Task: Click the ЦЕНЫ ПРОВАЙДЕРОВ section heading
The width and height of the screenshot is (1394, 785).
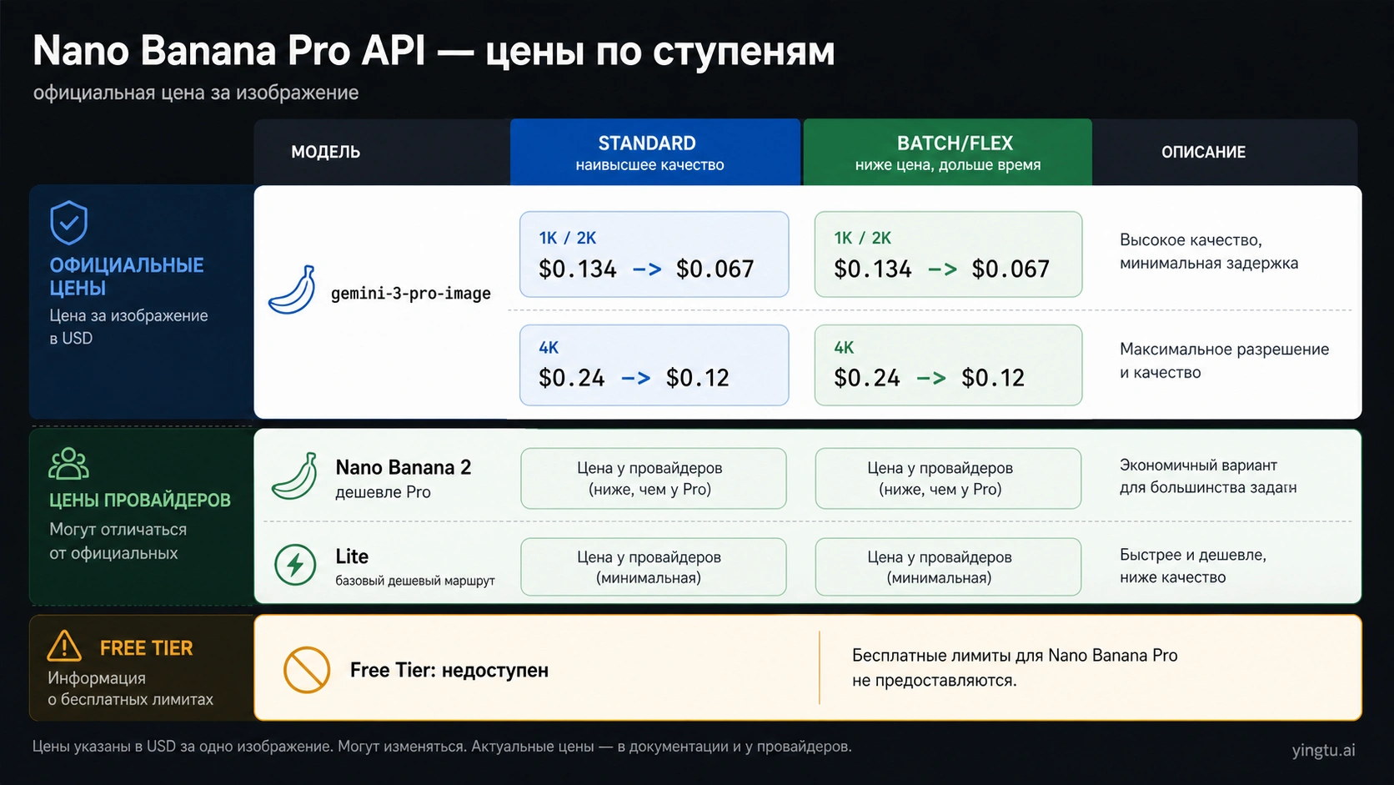Action: [x=140, y=501]
